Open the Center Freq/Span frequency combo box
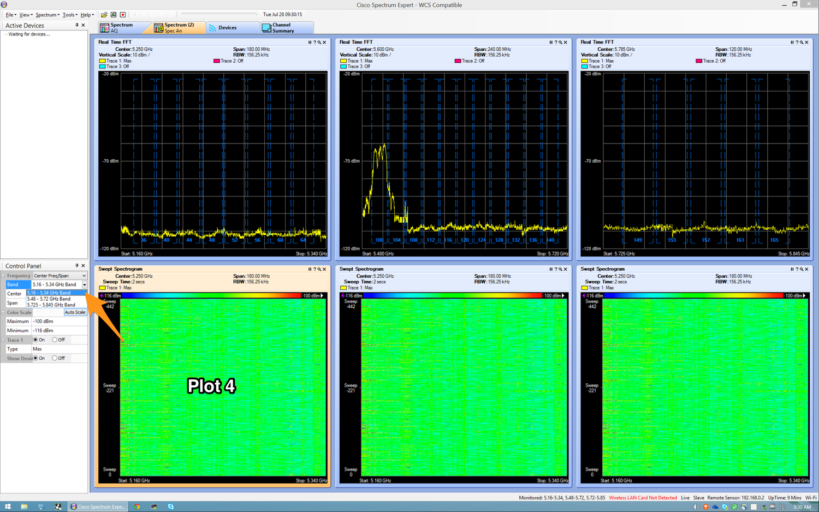The image size is (819, 512). coord(60,276)
